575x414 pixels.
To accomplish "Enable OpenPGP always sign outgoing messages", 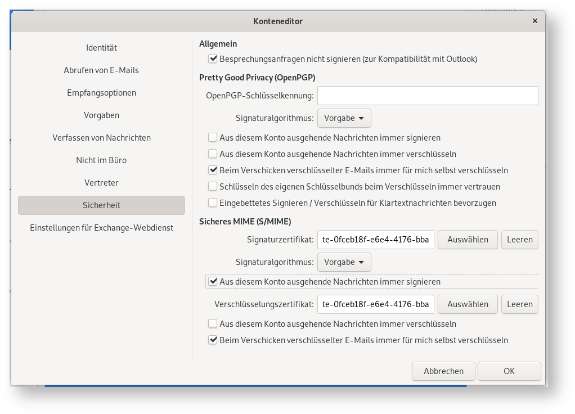I will 213,137.
